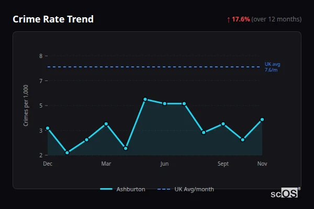Viewport: 314px width, 209px height.
Task: Click the 7 y-axis tick label
Action: click(x=41, y=81)
